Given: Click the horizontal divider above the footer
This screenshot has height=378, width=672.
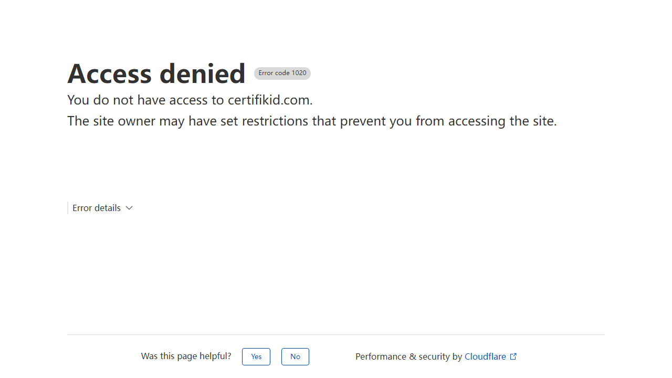Looking at the screenshot, I should click(x=336, y=334).
